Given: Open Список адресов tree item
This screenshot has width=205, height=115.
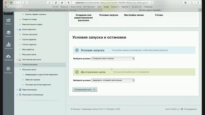Looking at the screenshot, I should pyautogui.click(x=29, y=45).
